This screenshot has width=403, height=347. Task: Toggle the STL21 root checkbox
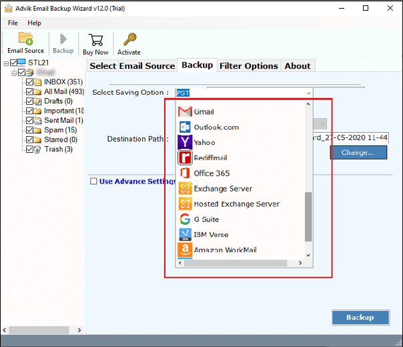tap(13, 63)
